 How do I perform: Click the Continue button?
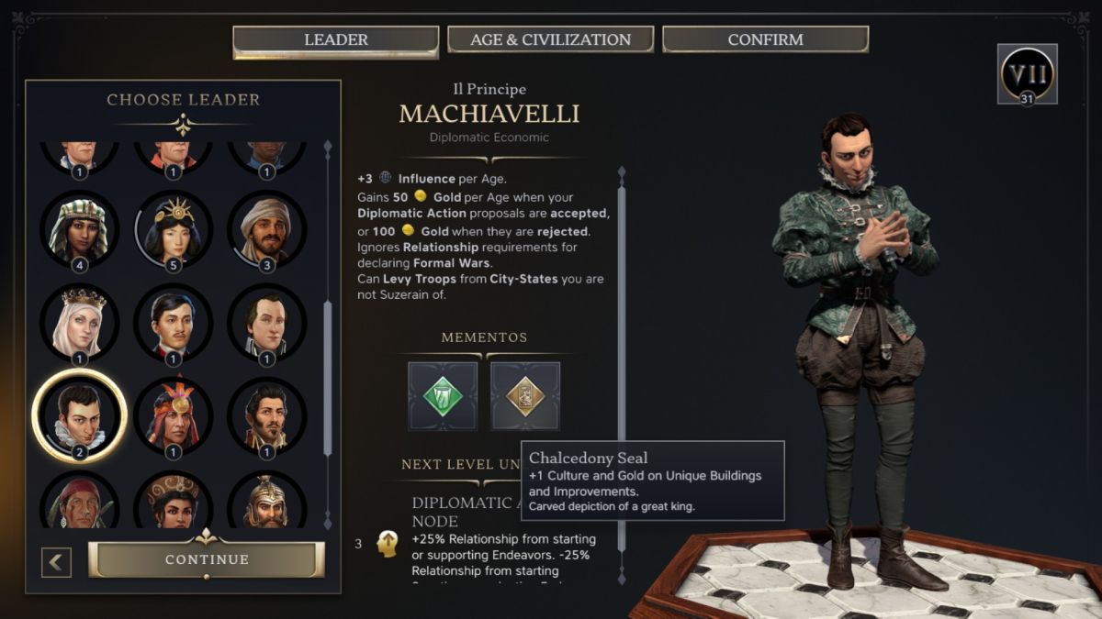[x=207, y=559]
